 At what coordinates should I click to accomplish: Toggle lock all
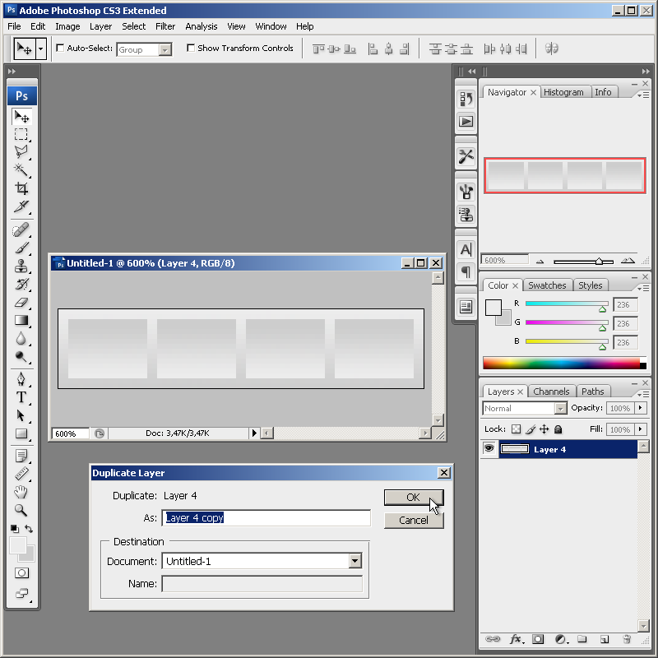point(558,429)
